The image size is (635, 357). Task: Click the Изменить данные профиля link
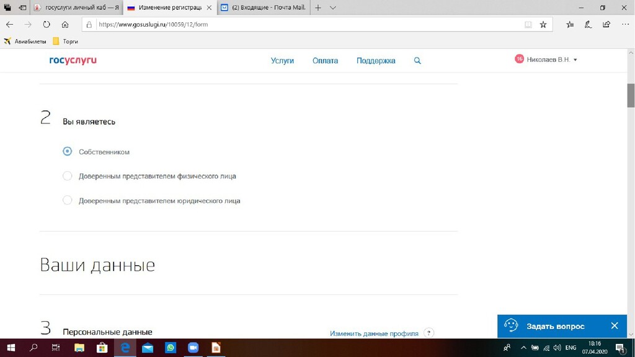click(x=374, y=333)
